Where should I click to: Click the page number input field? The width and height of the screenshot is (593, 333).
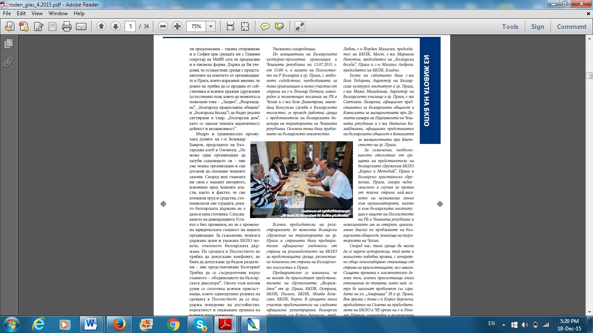click(130, 26)
